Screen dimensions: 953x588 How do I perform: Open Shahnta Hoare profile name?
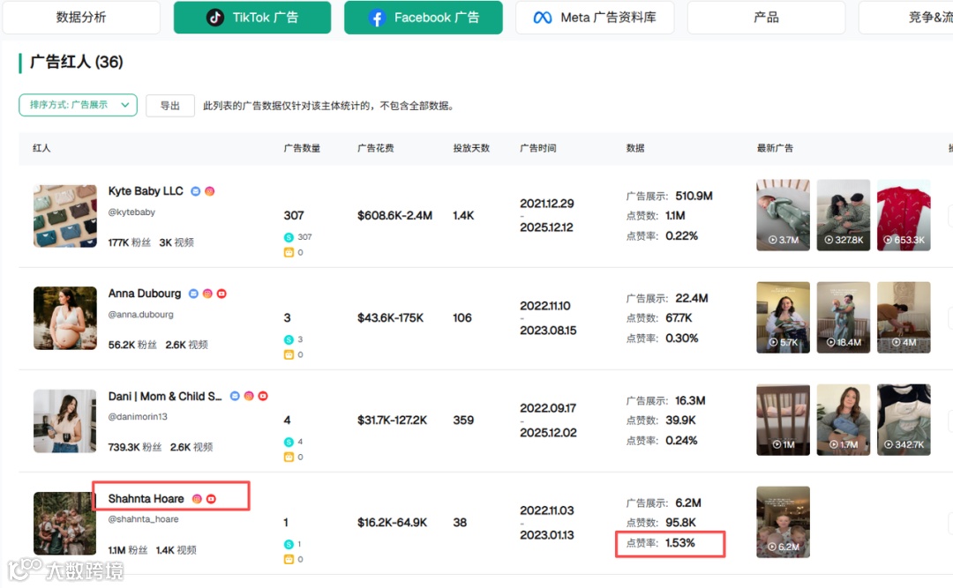tap(146, 499)
